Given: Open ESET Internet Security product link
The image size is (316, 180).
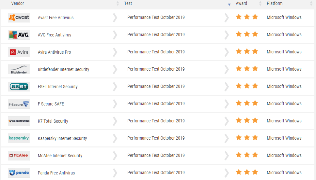Looking at the screenshot, I should click(x=58, y=87).
